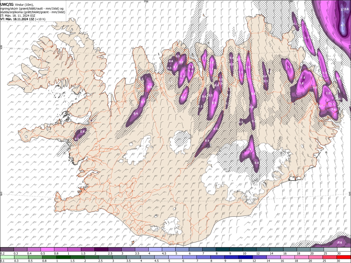Viewport: 351px width, 263px height.
Task: Select the palest green 0.1 rain legend swatch
Action: click(7, 257)
